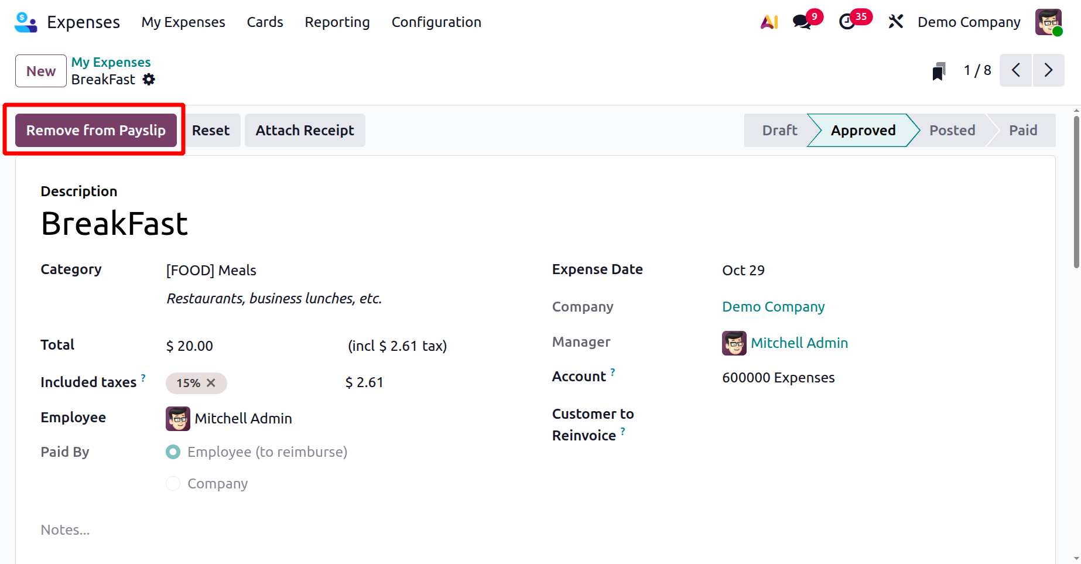Click Remove from Payslip button
The width and height of the screenshot is (1081, 564).
pyautogui.click(x=96, y=131)
